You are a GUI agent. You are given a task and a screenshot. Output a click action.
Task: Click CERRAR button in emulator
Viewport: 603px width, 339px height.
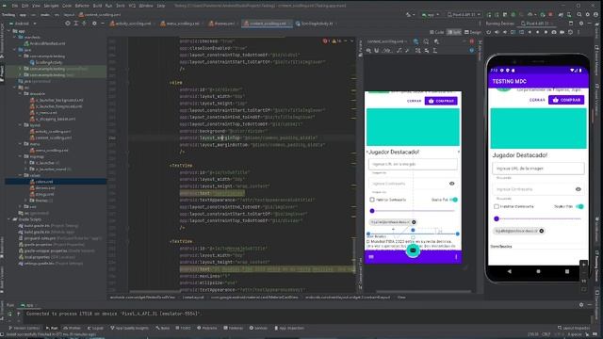(537, 100)
